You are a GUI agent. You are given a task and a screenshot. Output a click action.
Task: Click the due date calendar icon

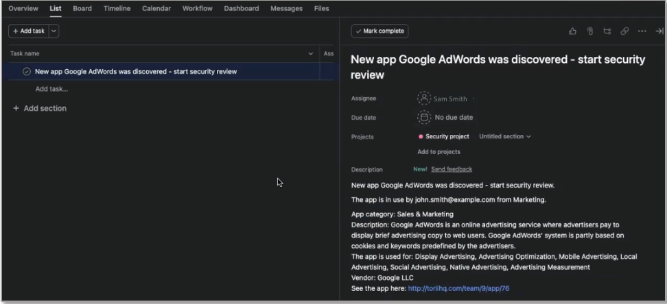click(424, 117)
